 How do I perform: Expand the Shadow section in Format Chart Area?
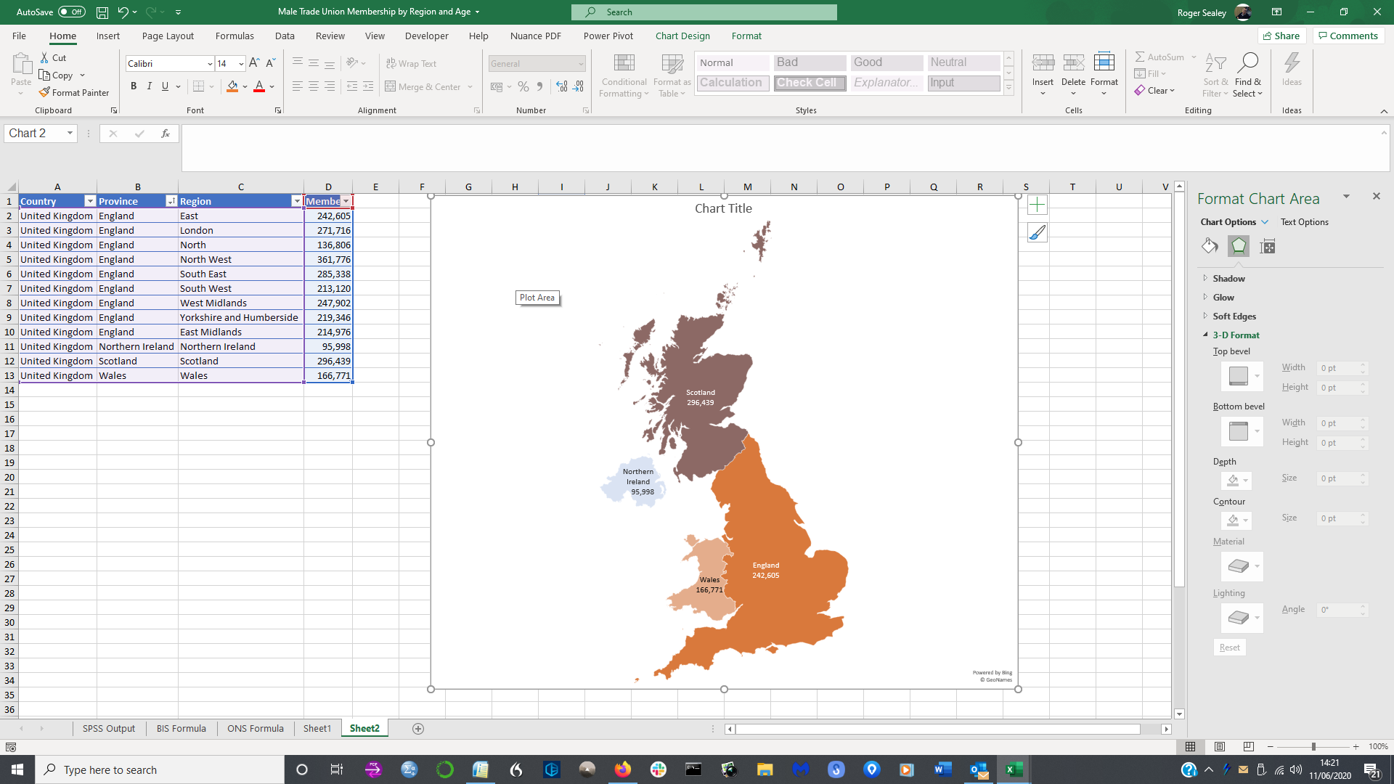tap(1228, 279)
